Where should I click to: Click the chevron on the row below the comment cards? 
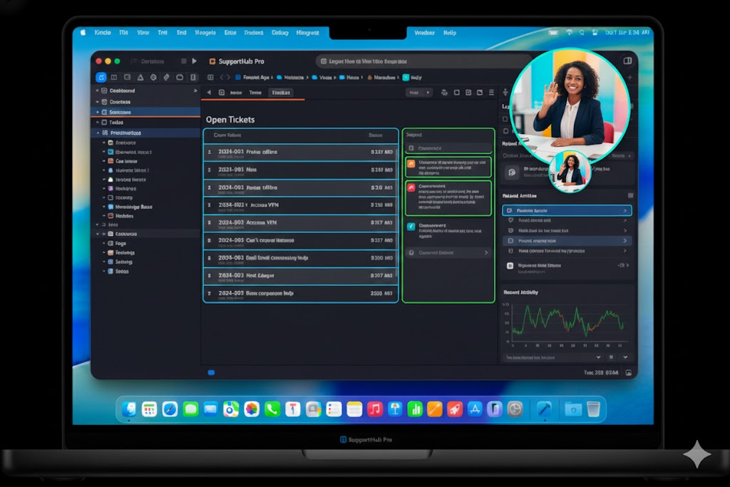[x=486, y=253]
